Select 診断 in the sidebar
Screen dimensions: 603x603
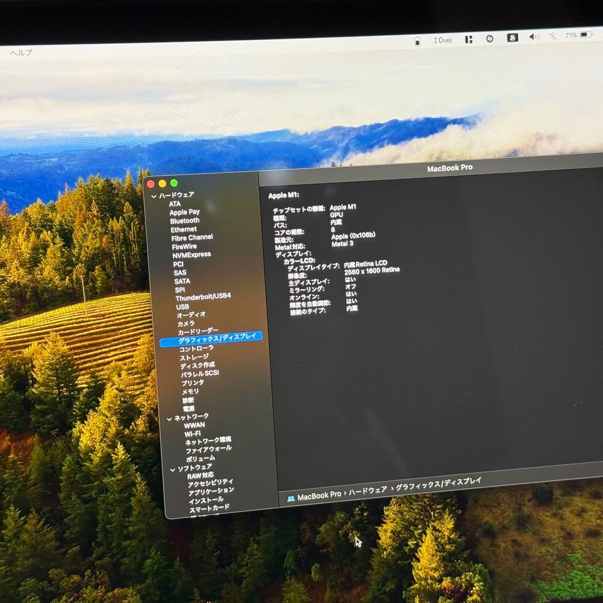coord(188,400)
